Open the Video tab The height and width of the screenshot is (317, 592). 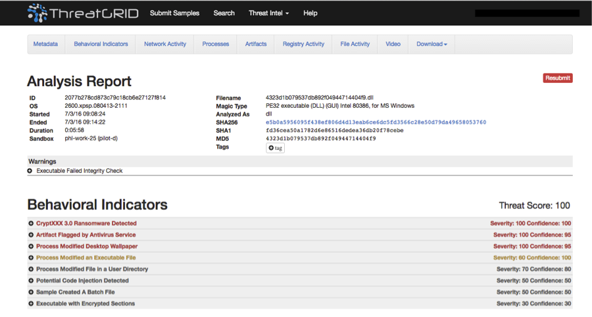point(393,44)
